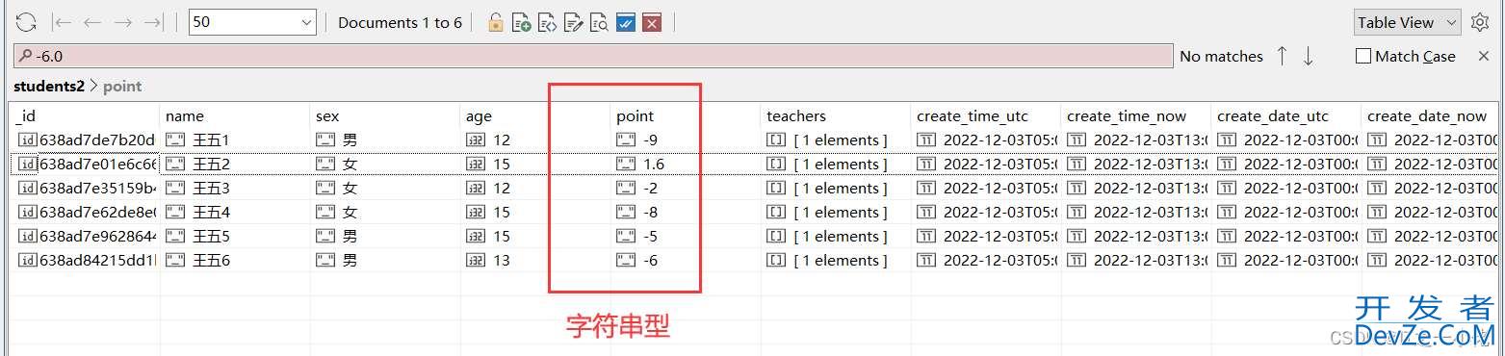Click the No matches status text
Viewport: 1505px width, 356px height.
[1221, 56]
